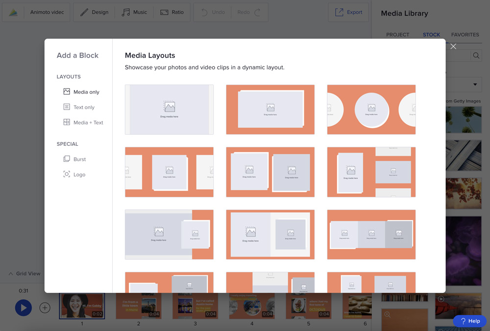Select timeline block 3 thumbnail
The image size is (490, 331).
click(x=195, y=306)
